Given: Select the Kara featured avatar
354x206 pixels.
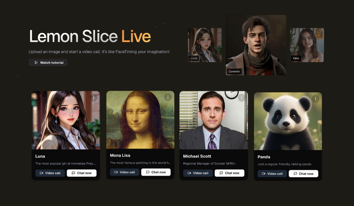Looking at the screenshot, I should pos(307,45).
